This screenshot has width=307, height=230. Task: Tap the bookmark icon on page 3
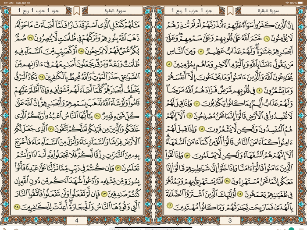point(230,11)
